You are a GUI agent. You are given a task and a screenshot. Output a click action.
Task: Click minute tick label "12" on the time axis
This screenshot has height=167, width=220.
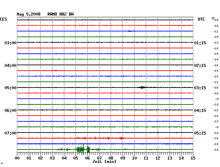tap(158, 158)
